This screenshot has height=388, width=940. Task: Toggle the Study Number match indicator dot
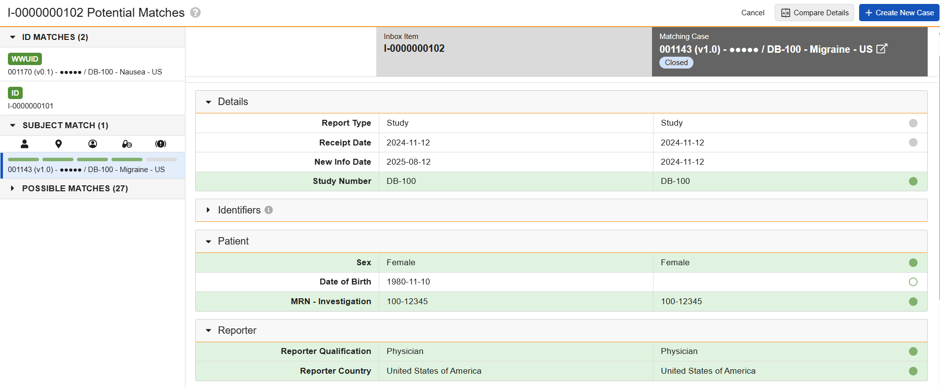tap(913, 181)
